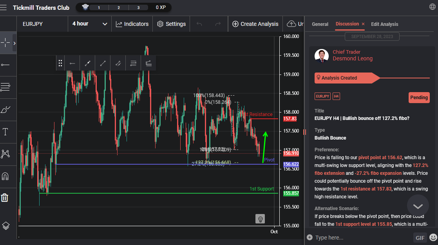Click the H4 timeframe tag

(x=336, y=96)
